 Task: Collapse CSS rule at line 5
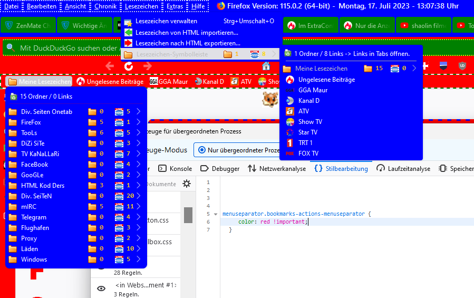point(215,214)
